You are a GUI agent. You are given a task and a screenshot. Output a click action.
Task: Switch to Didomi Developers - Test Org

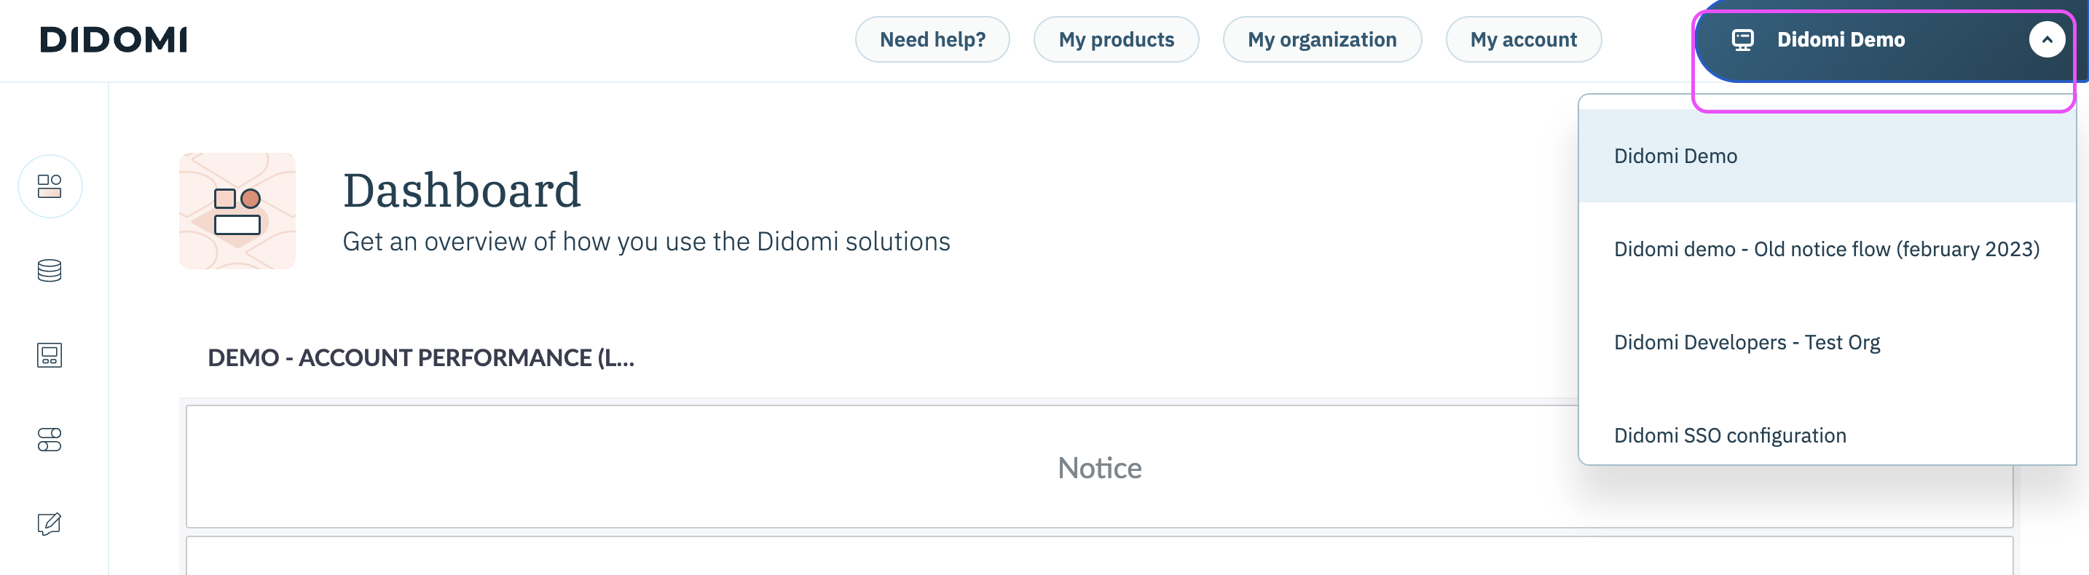[x=1747, y=342]
